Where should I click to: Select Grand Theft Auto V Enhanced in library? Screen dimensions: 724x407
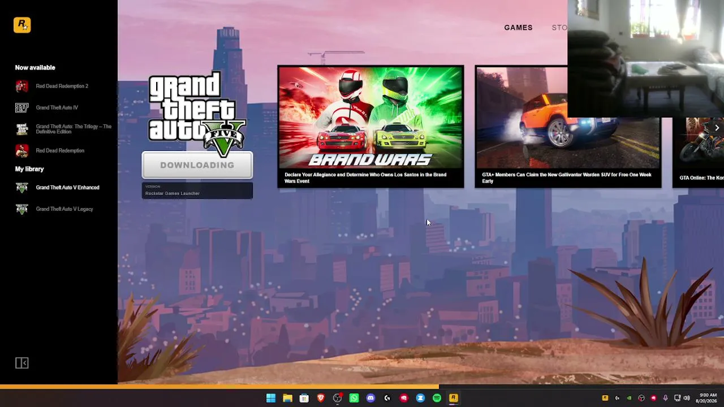tap(57, 188)
